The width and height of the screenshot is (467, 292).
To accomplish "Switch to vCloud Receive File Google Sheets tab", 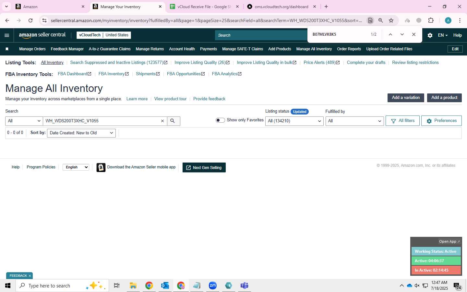I will pyautogui.click(x=204, y=6).
